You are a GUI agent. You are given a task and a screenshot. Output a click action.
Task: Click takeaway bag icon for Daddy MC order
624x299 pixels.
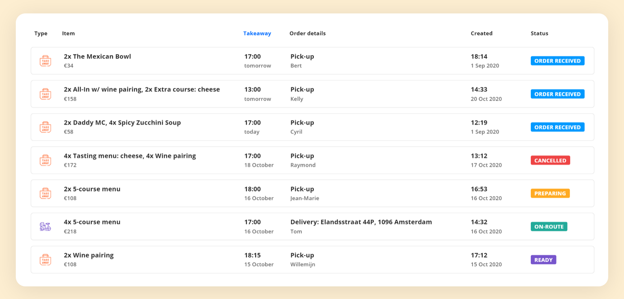tap(45, 127)
